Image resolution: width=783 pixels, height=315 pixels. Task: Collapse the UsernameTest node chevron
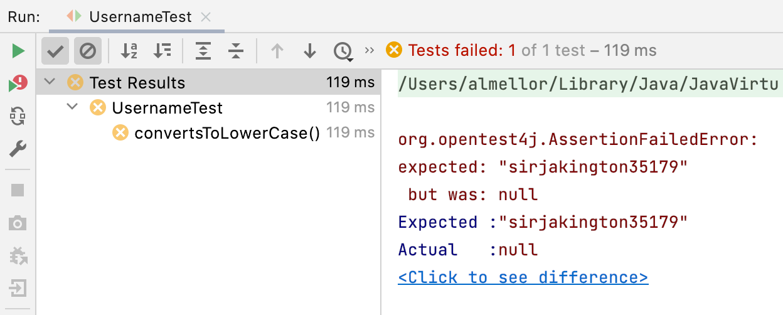click(73, 107)
